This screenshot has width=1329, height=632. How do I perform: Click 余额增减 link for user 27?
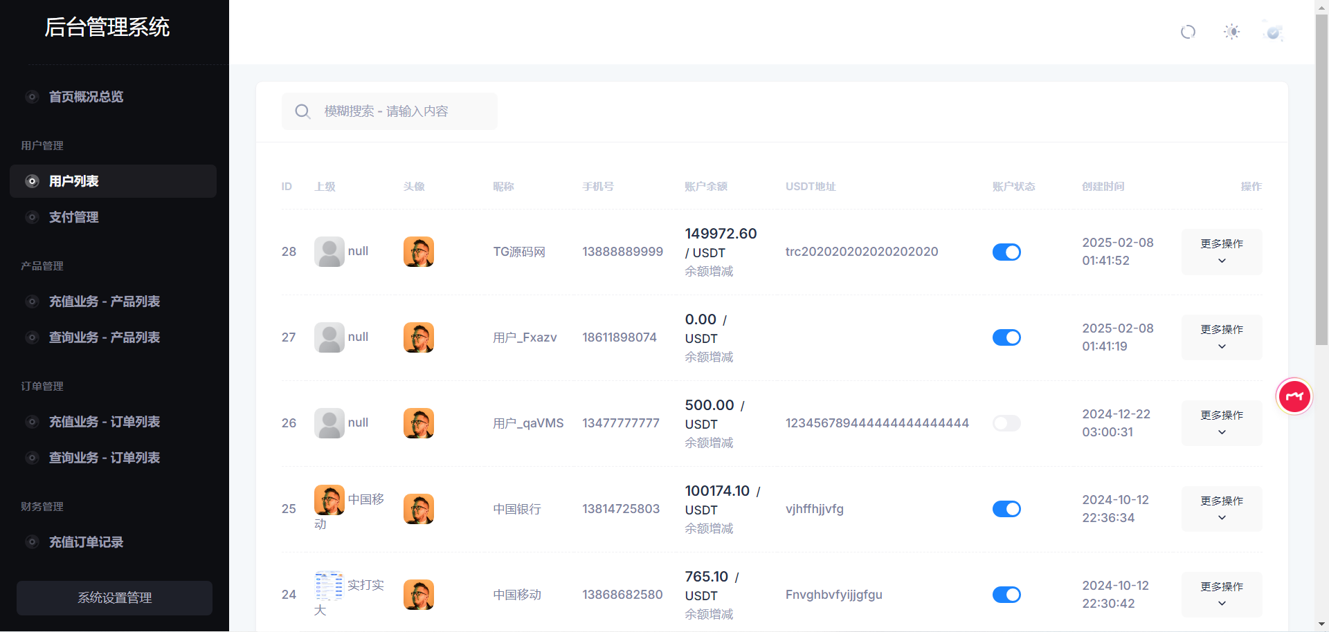(x=709, y=357)
